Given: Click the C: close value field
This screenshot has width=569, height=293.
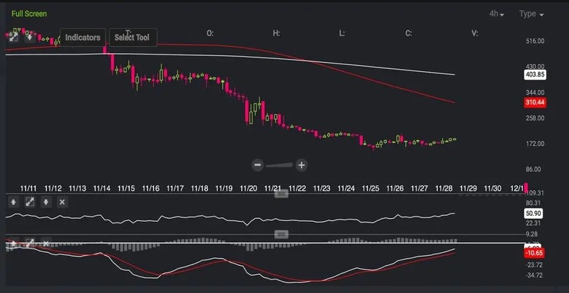Looking at the screenshot, I should tap(409, 33).
